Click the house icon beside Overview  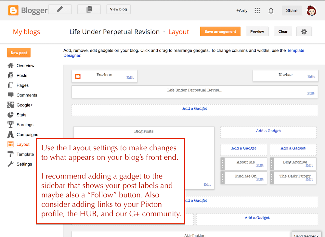click(10, 66)
